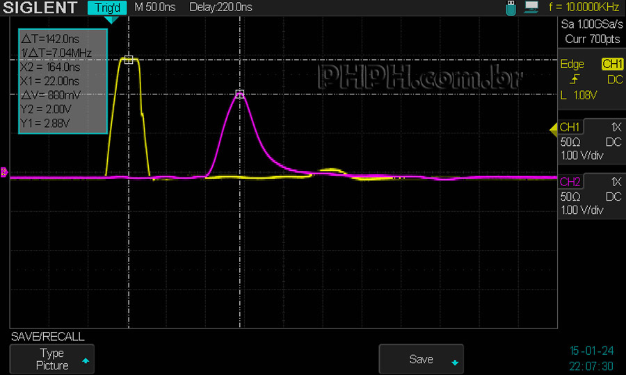The height and width of the screenshot is (375, 626).
Task: Click the USB drive status icon
Action: (513, 8)
